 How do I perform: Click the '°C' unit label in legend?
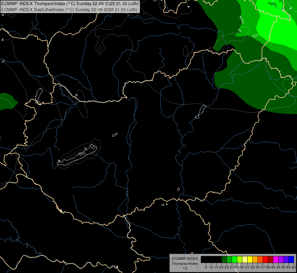tap(185, 268)
